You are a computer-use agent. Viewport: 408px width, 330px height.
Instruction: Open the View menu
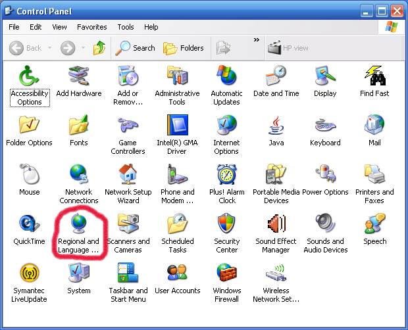[x=59, y=27]
